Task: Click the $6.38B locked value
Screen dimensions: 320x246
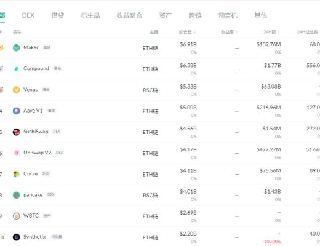Action: [188, 65]
